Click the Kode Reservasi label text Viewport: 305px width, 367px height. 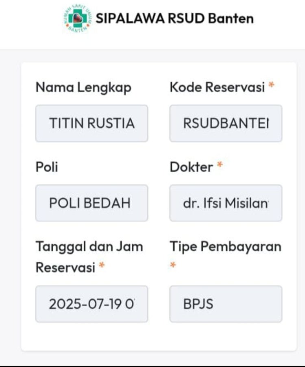217,87
